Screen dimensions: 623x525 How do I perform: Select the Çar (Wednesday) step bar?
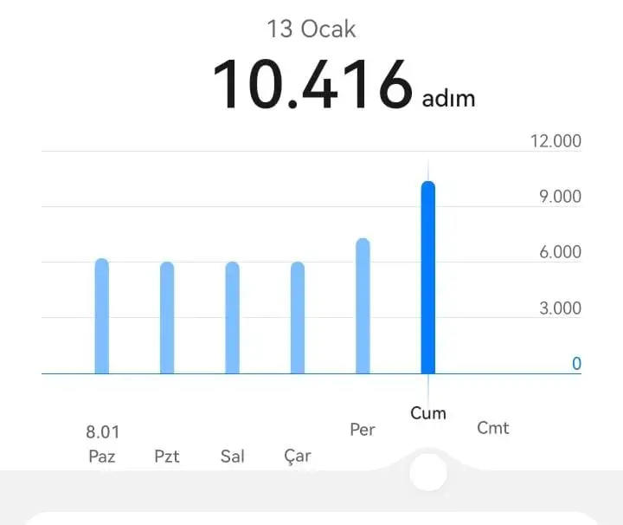point(298,319)
